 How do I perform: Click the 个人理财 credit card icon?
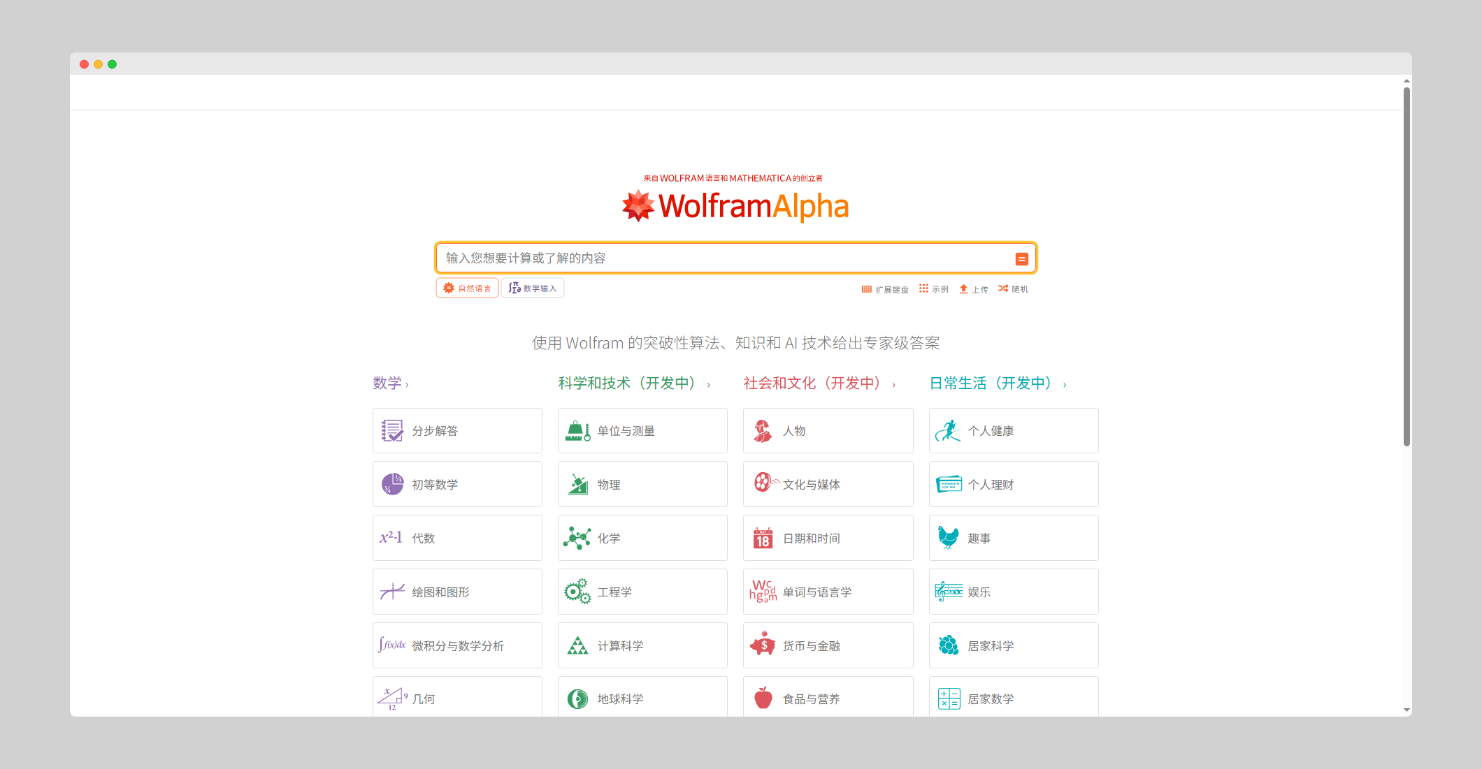click(x=949, y=484)
